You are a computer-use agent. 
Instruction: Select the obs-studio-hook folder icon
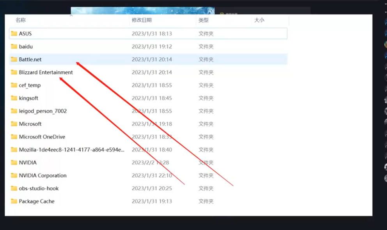[14, 188]
